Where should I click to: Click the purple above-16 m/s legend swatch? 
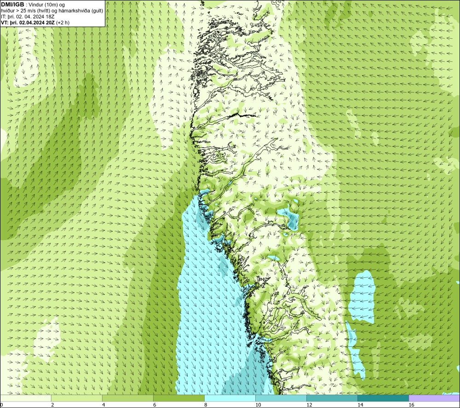tap(434, 398)
